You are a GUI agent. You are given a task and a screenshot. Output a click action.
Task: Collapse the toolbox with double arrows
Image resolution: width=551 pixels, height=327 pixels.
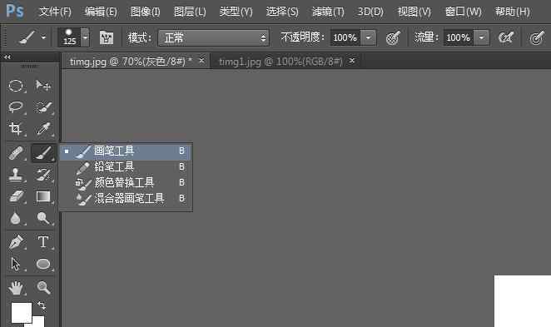7,57
